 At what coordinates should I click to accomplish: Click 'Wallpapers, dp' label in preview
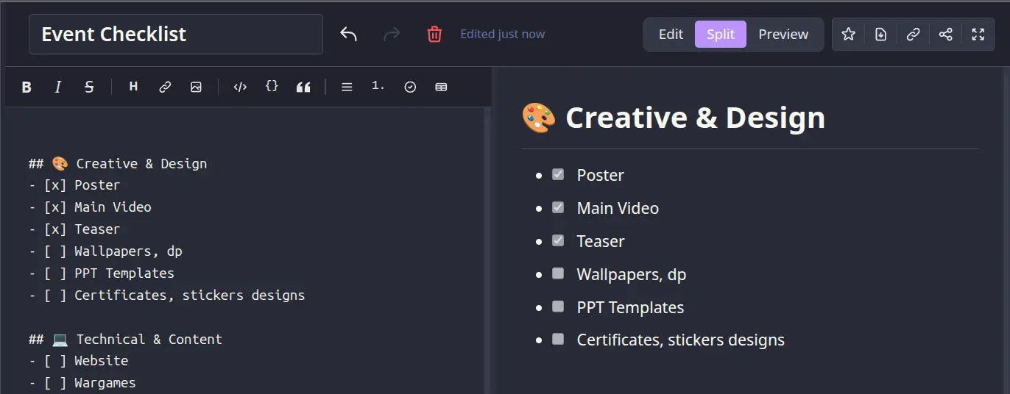point(632,275)
